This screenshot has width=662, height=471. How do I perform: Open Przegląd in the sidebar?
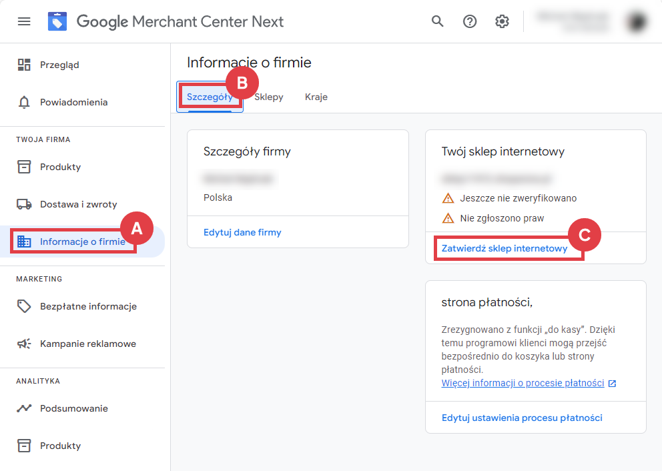(x=59, y=65)
